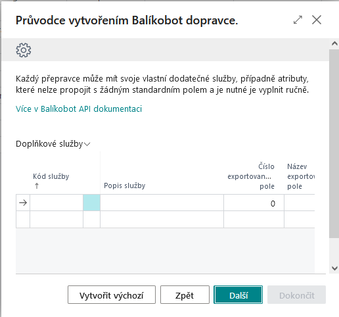Viewport: 339px width, 317px height.
Task: Click the vertical scrollbar thumb
Action: pyautogui.click(x=334, y=143)
